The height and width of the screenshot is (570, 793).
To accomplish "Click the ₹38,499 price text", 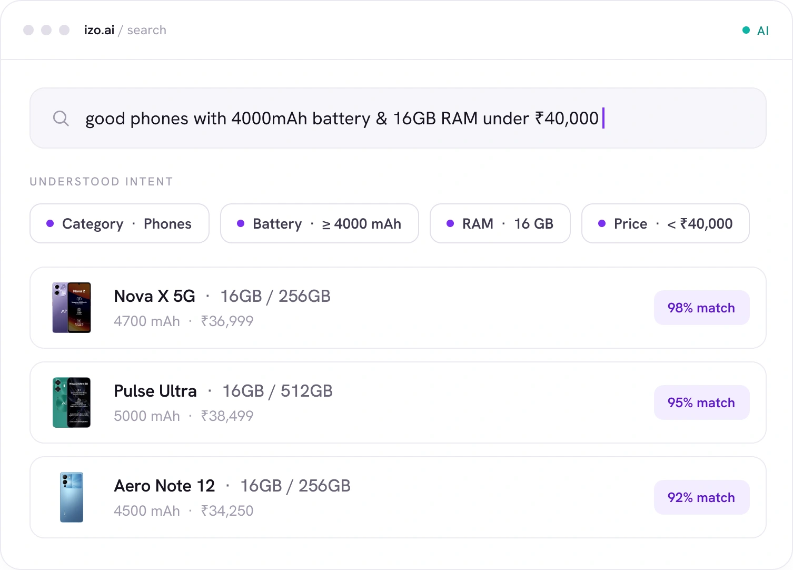I will 227,416.
